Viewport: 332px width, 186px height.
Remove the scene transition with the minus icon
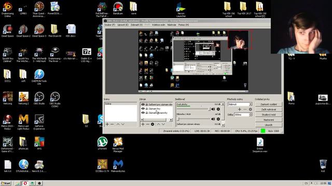pyautogui.click(x=245, y=109)
